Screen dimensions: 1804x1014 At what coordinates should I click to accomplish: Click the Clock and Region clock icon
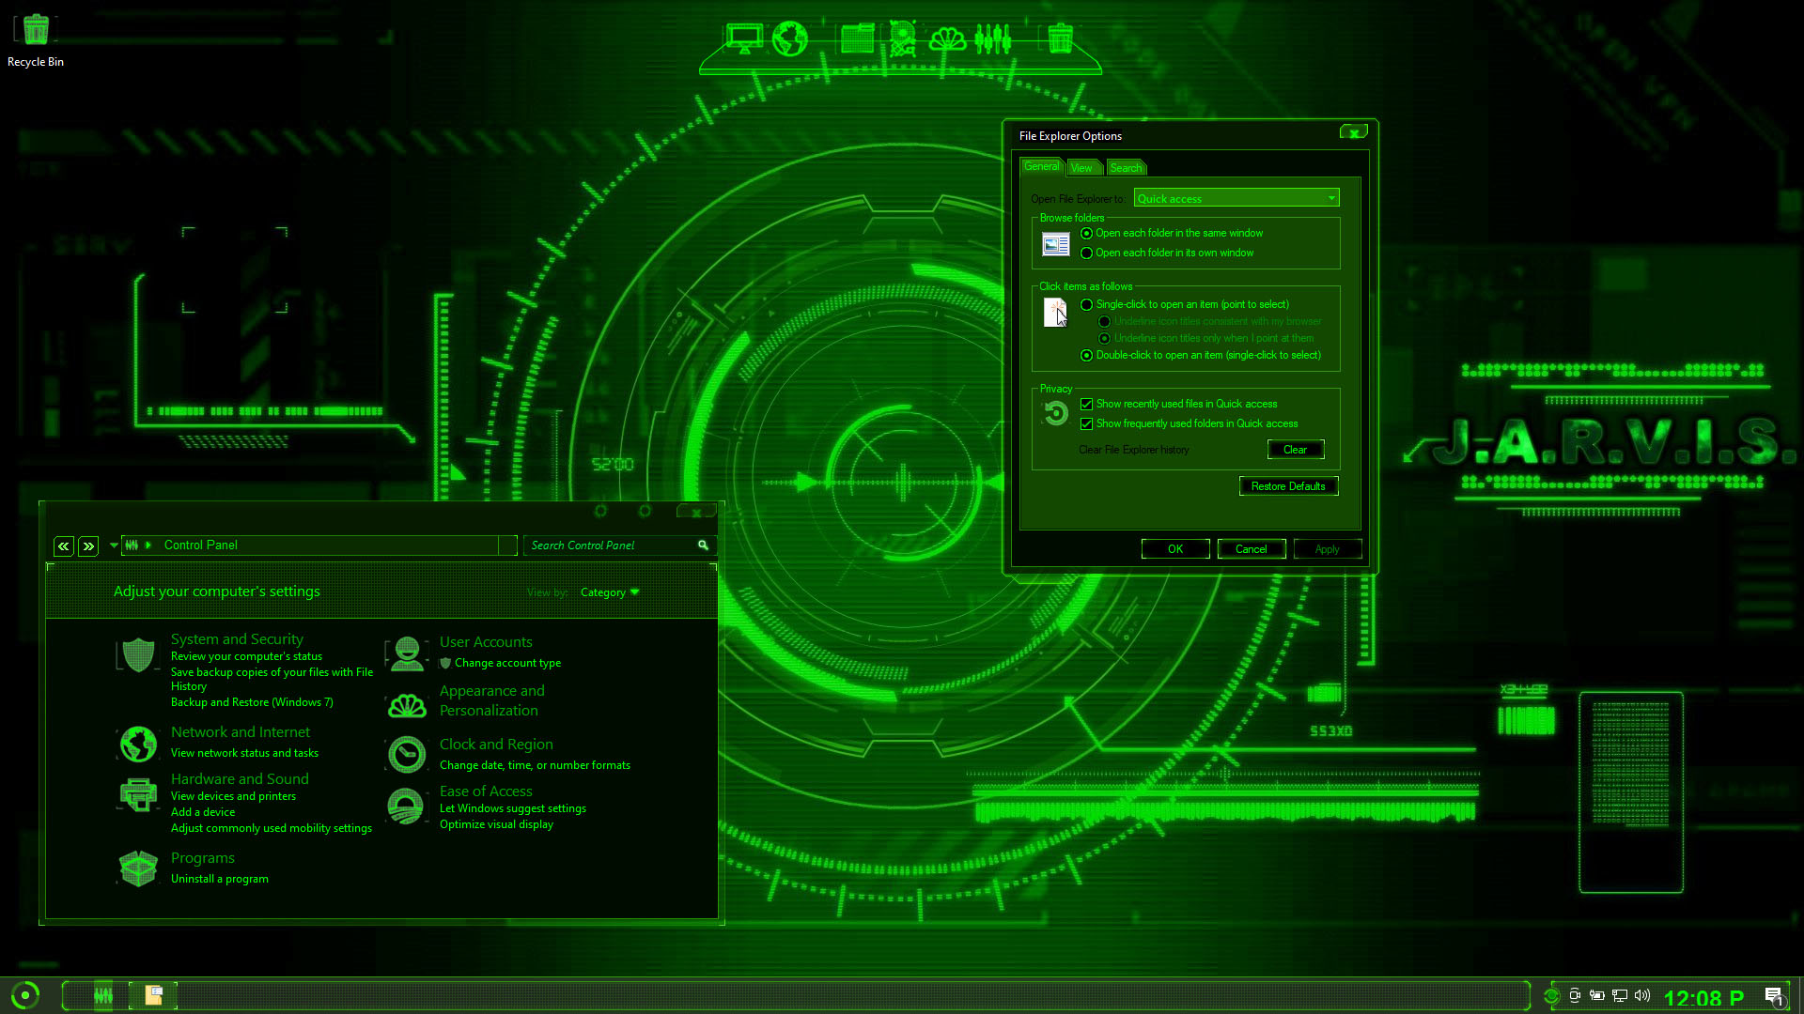pyautogui.click(x=407, y=754)
